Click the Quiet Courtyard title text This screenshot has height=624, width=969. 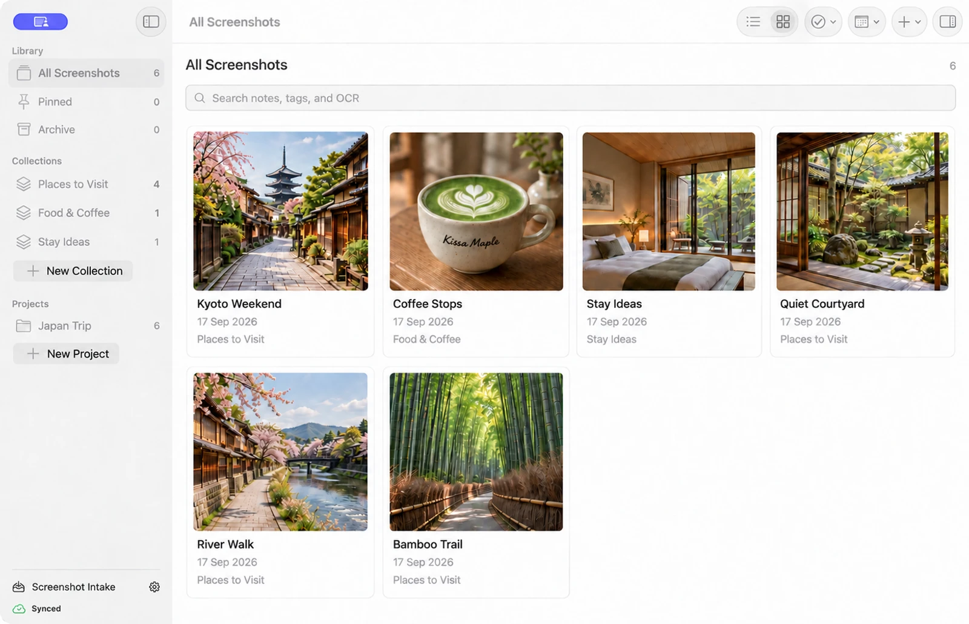tap(822, 304)
